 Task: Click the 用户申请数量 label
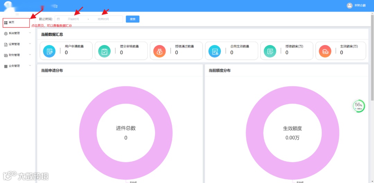tap(74, 46)
